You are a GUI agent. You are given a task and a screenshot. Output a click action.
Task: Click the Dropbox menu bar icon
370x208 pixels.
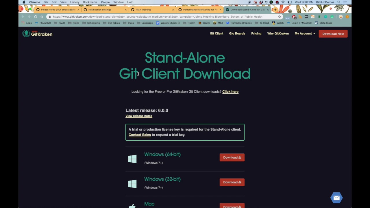pyautogui.click(x=261, y=2)
